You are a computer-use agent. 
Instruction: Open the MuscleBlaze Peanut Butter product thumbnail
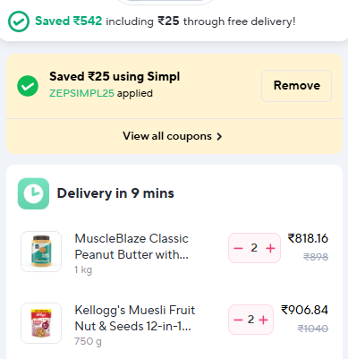(x=41, y=252)
